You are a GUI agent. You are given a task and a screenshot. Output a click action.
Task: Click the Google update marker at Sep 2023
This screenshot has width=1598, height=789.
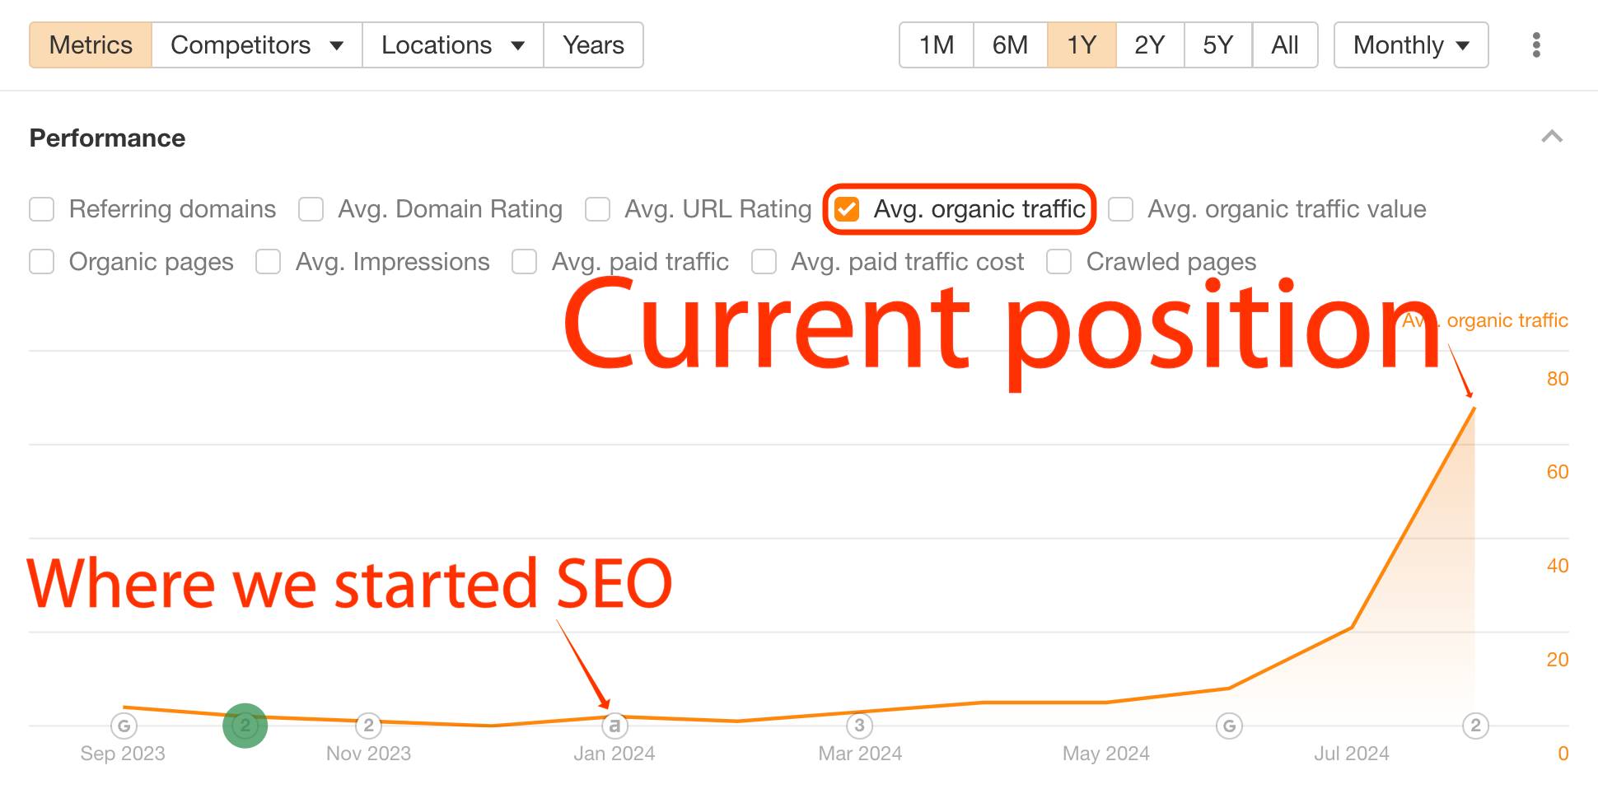tap(124, 726)
